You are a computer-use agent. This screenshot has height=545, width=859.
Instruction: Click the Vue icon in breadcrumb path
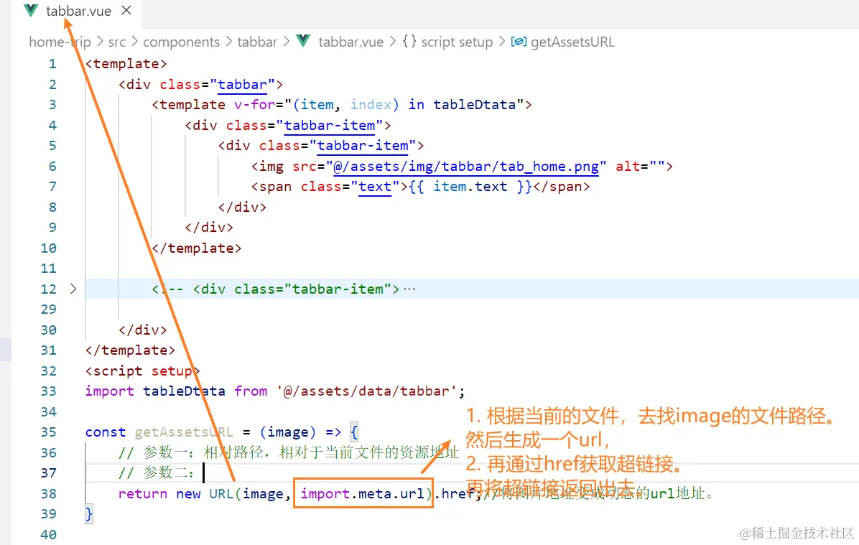pos(303,41)
